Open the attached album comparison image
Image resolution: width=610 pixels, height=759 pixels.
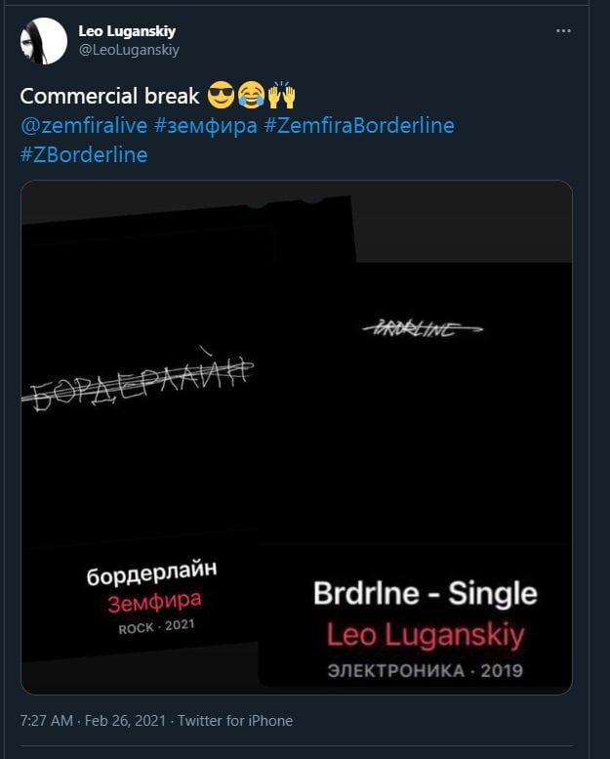pos(297,437)
